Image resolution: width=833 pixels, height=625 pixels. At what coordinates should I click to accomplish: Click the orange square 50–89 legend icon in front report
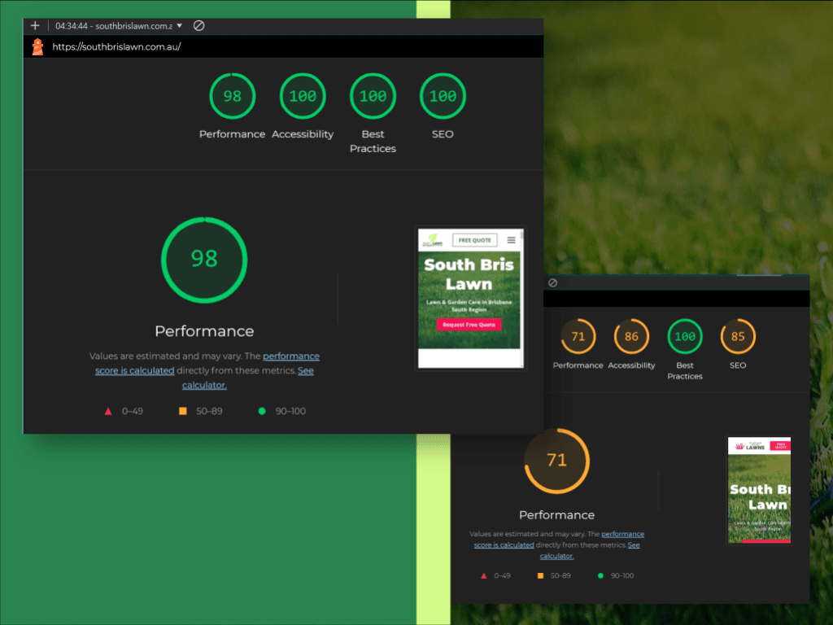coord(183,411)
